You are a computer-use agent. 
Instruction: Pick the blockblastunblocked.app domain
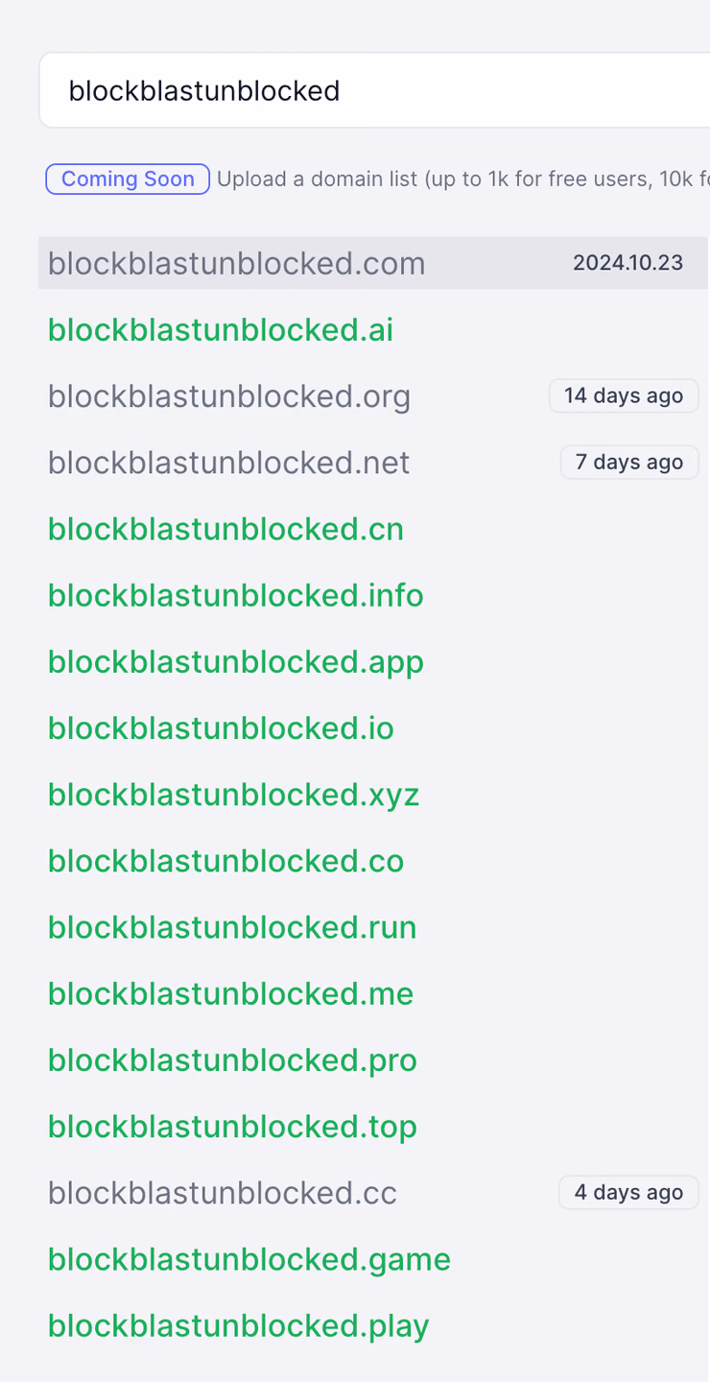[x=236, y=661]
